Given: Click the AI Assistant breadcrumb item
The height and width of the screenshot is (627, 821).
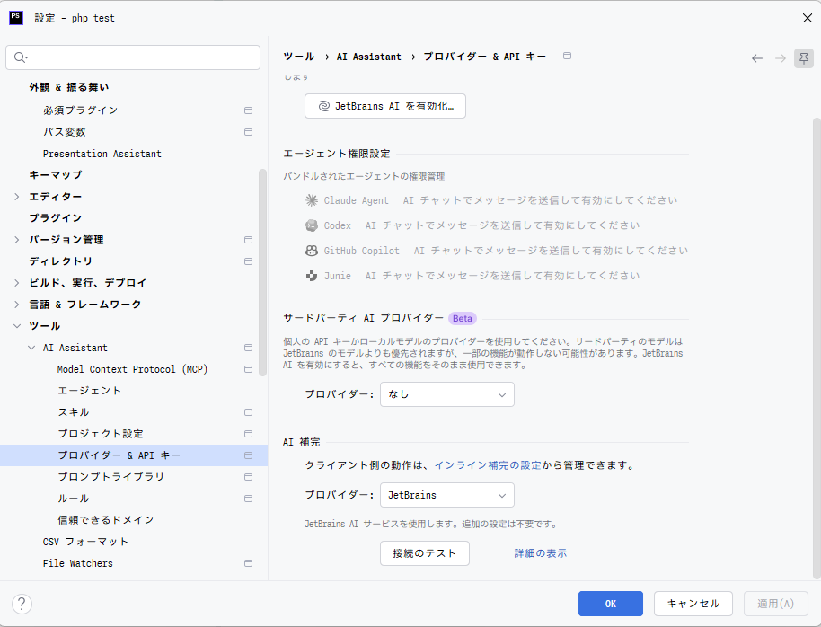Looking at the screenshot, I should 368,57.
